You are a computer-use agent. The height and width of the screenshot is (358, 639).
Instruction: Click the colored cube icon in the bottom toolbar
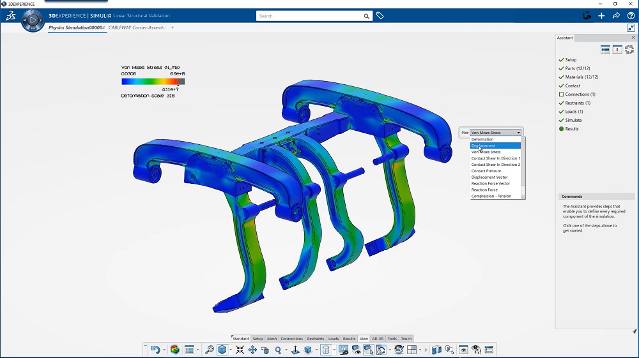point(175,350)
